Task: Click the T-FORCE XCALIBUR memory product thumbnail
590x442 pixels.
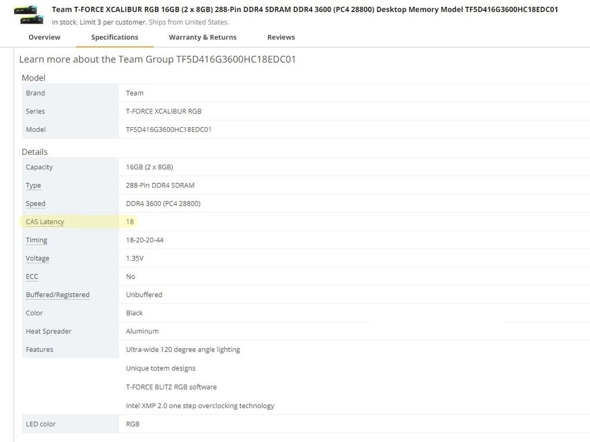Action: click(x=29, y=15)
